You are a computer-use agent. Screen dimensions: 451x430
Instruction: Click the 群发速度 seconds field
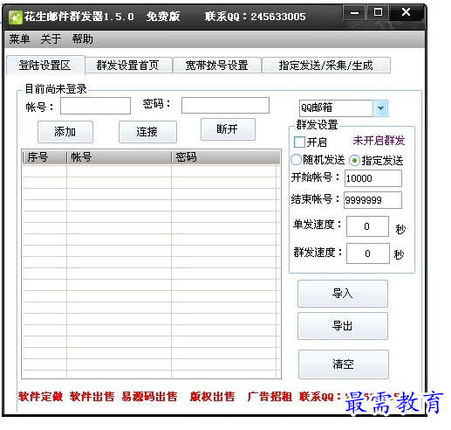(x=368, y=253)
